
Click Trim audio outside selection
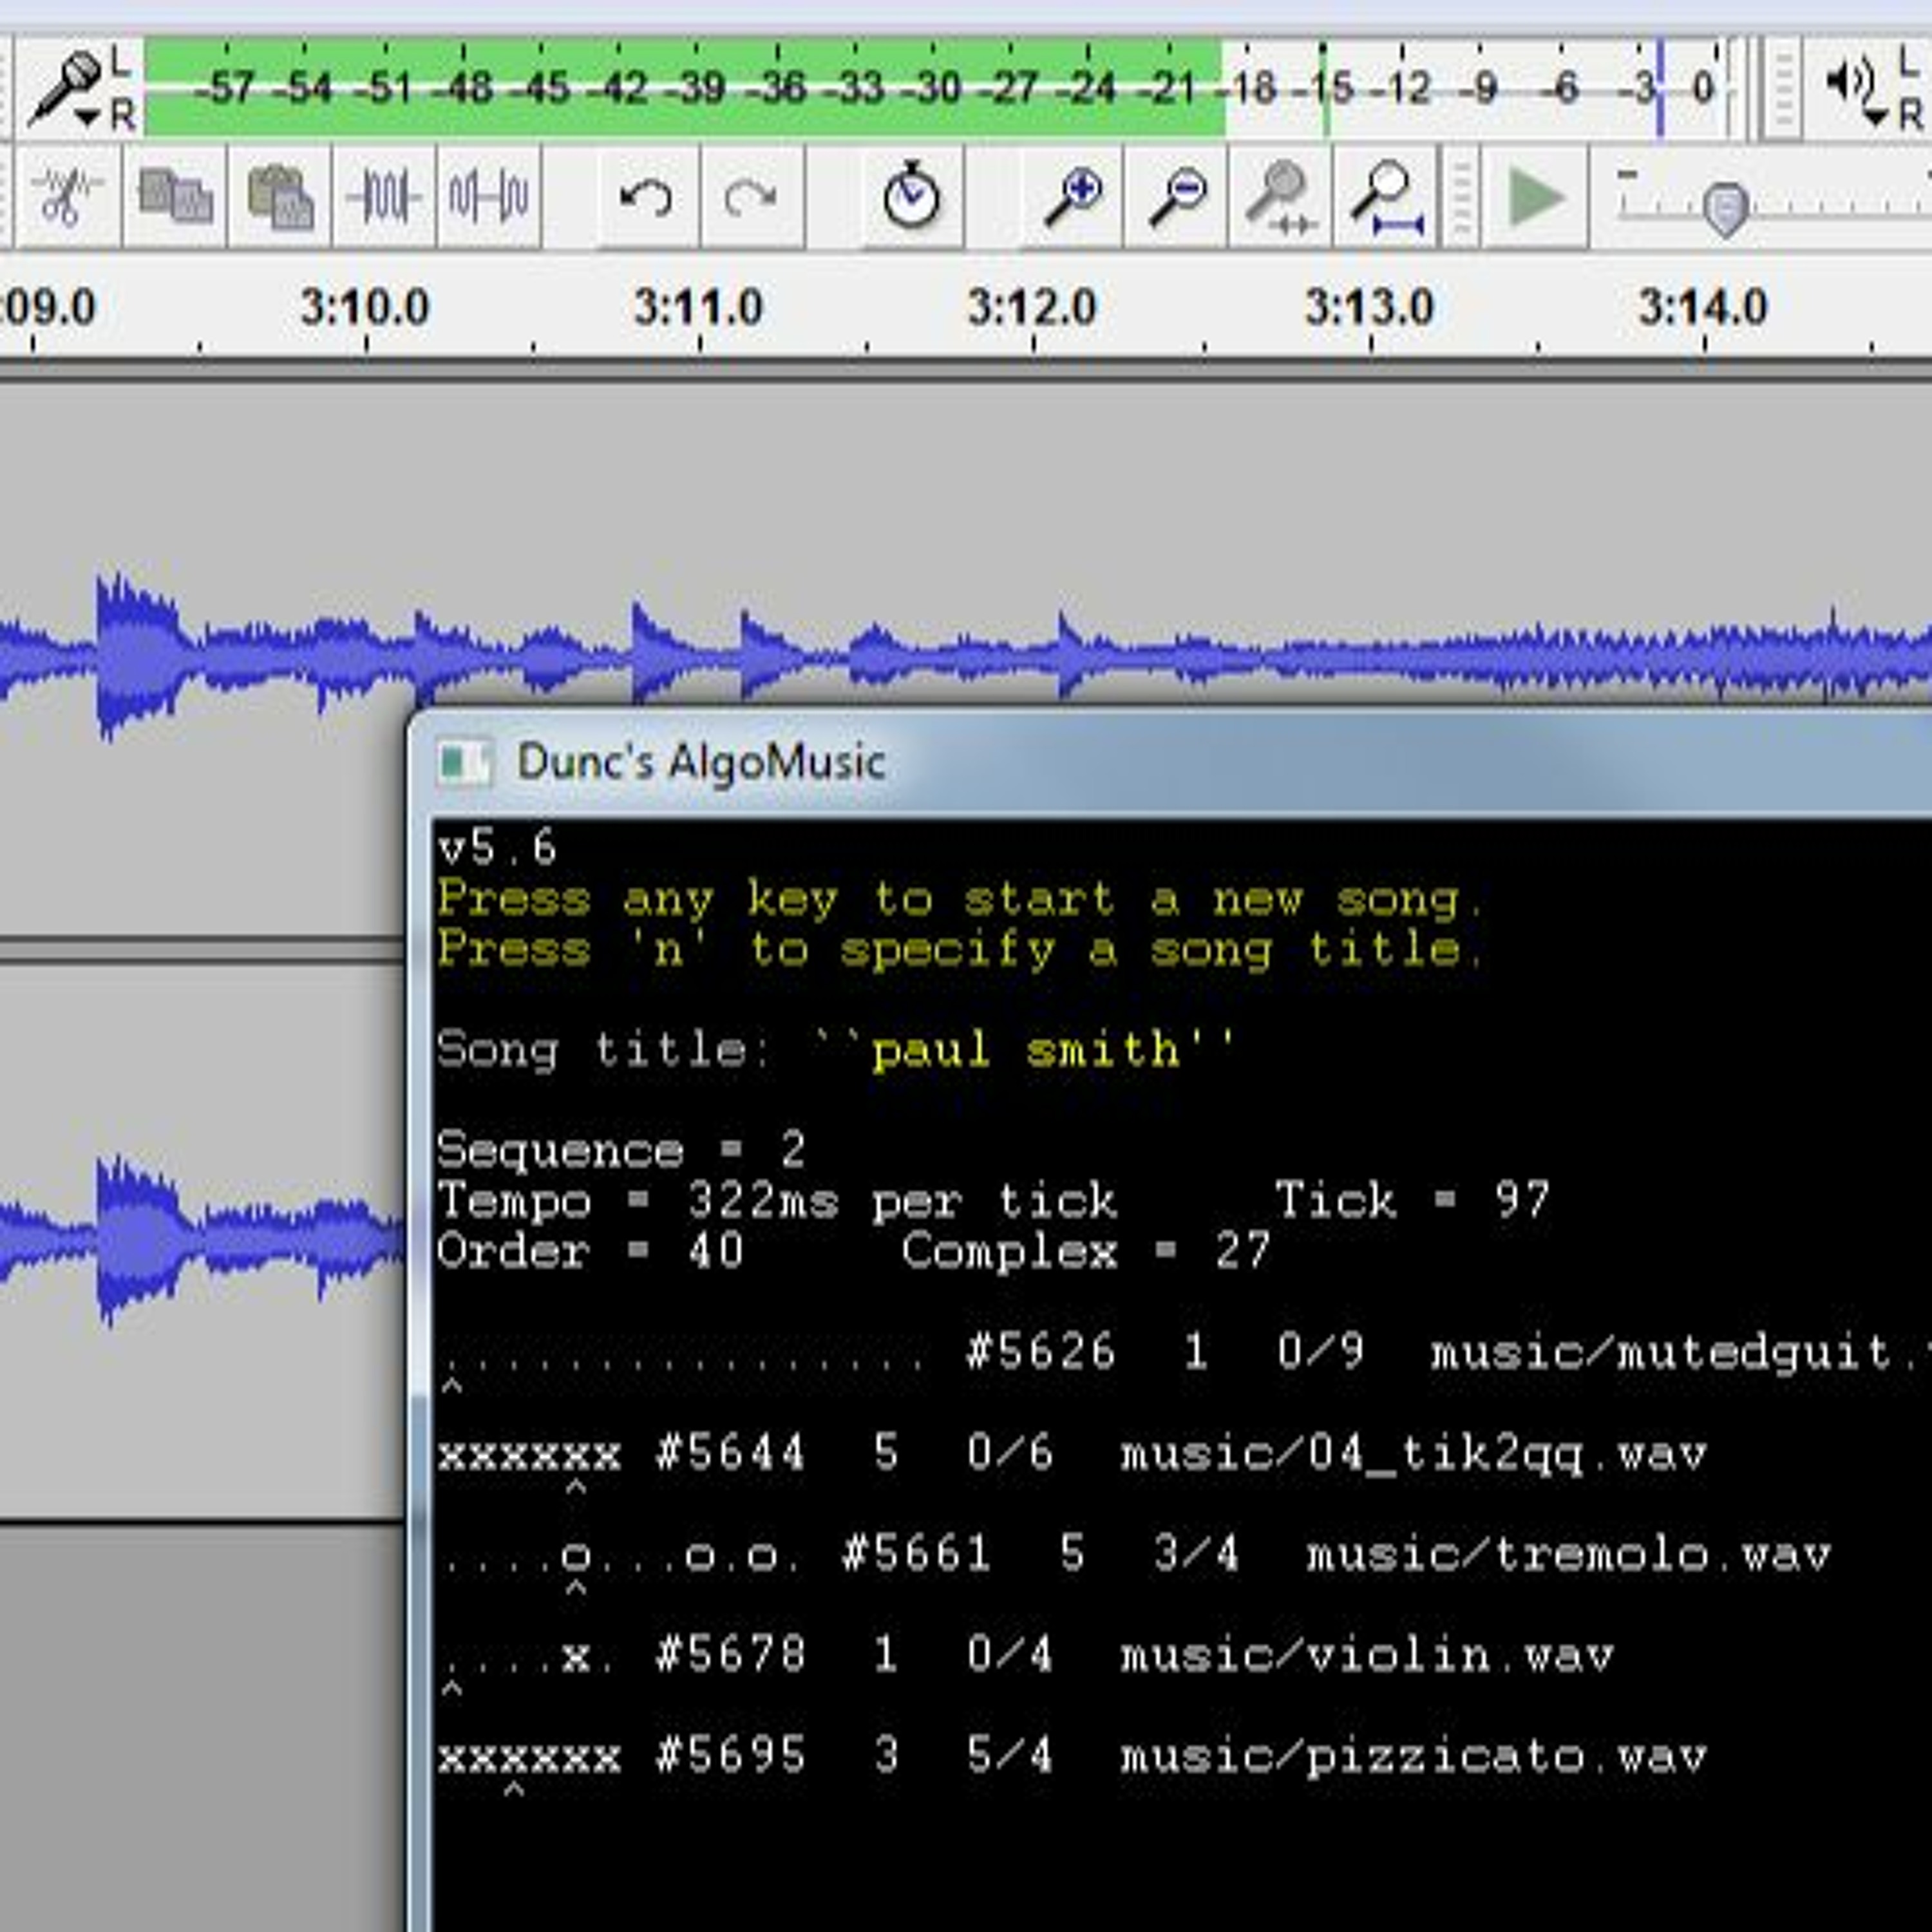click(384, 196)
